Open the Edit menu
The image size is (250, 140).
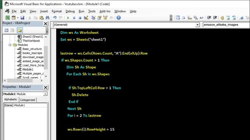point(23,11)
